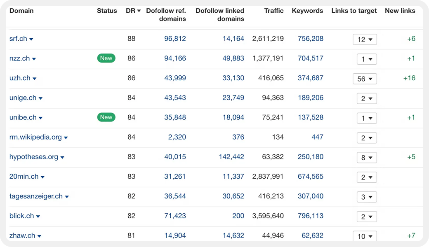Screen dimensions: 429x247
Task: Click the Keywords column header
Action: tap(307, 11)
